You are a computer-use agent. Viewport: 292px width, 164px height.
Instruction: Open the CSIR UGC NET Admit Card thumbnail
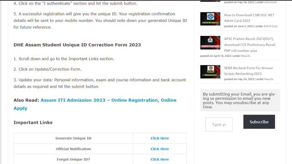pyautogui.click(x=210, y=19)
